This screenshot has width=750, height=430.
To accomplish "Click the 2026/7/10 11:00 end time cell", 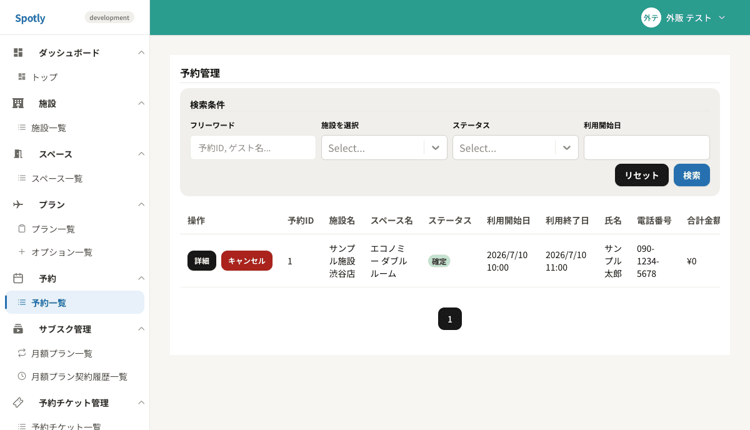I will tap(566, 261).
